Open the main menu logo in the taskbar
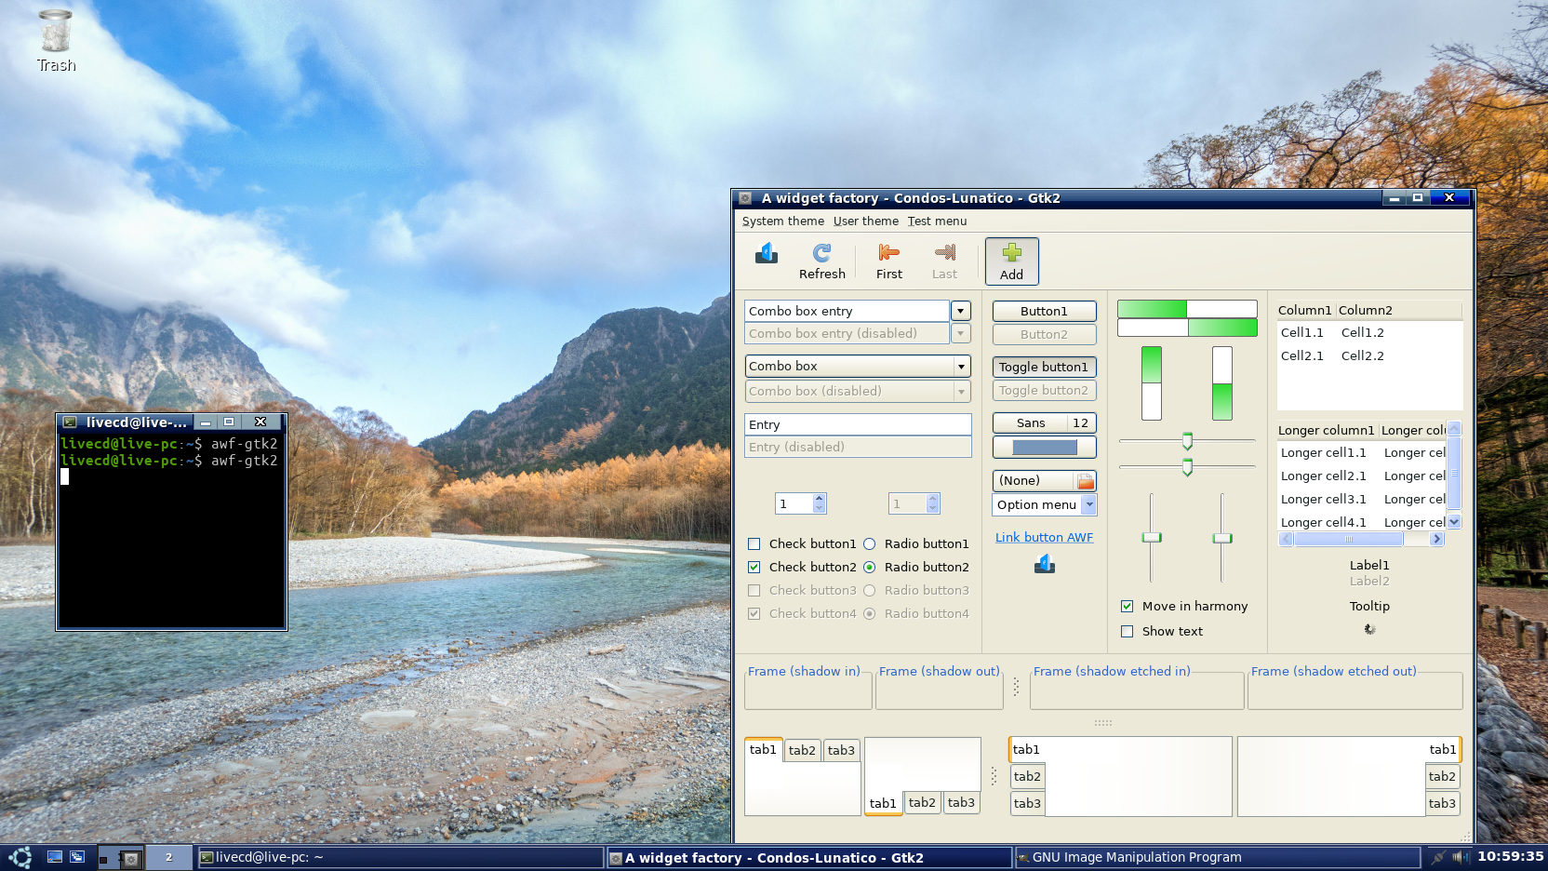Viewport: 1548px width, 871px height. [20, 858]
